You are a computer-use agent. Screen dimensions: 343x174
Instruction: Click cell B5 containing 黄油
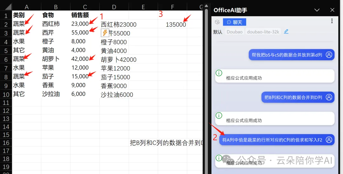(x=56, y=50)
